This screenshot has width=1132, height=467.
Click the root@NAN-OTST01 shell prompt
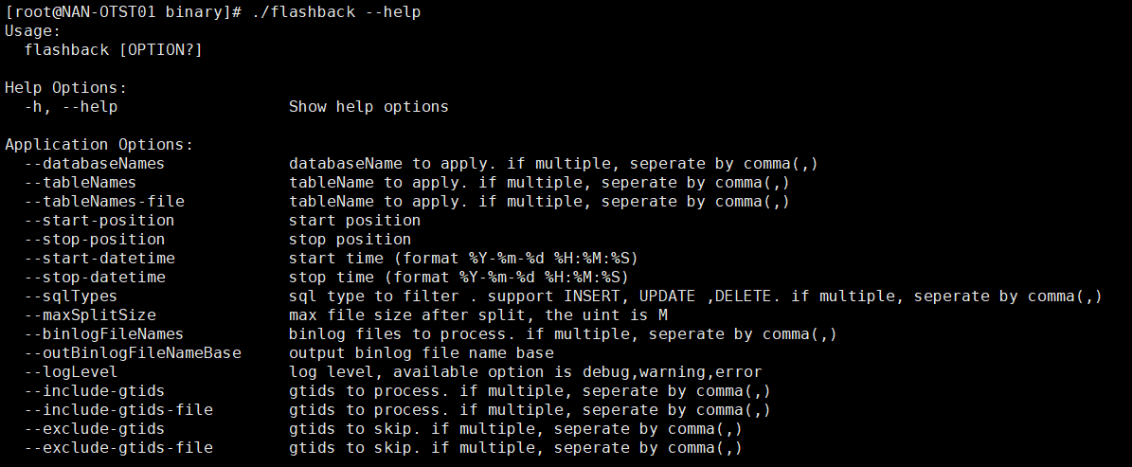tap(123, 13)
